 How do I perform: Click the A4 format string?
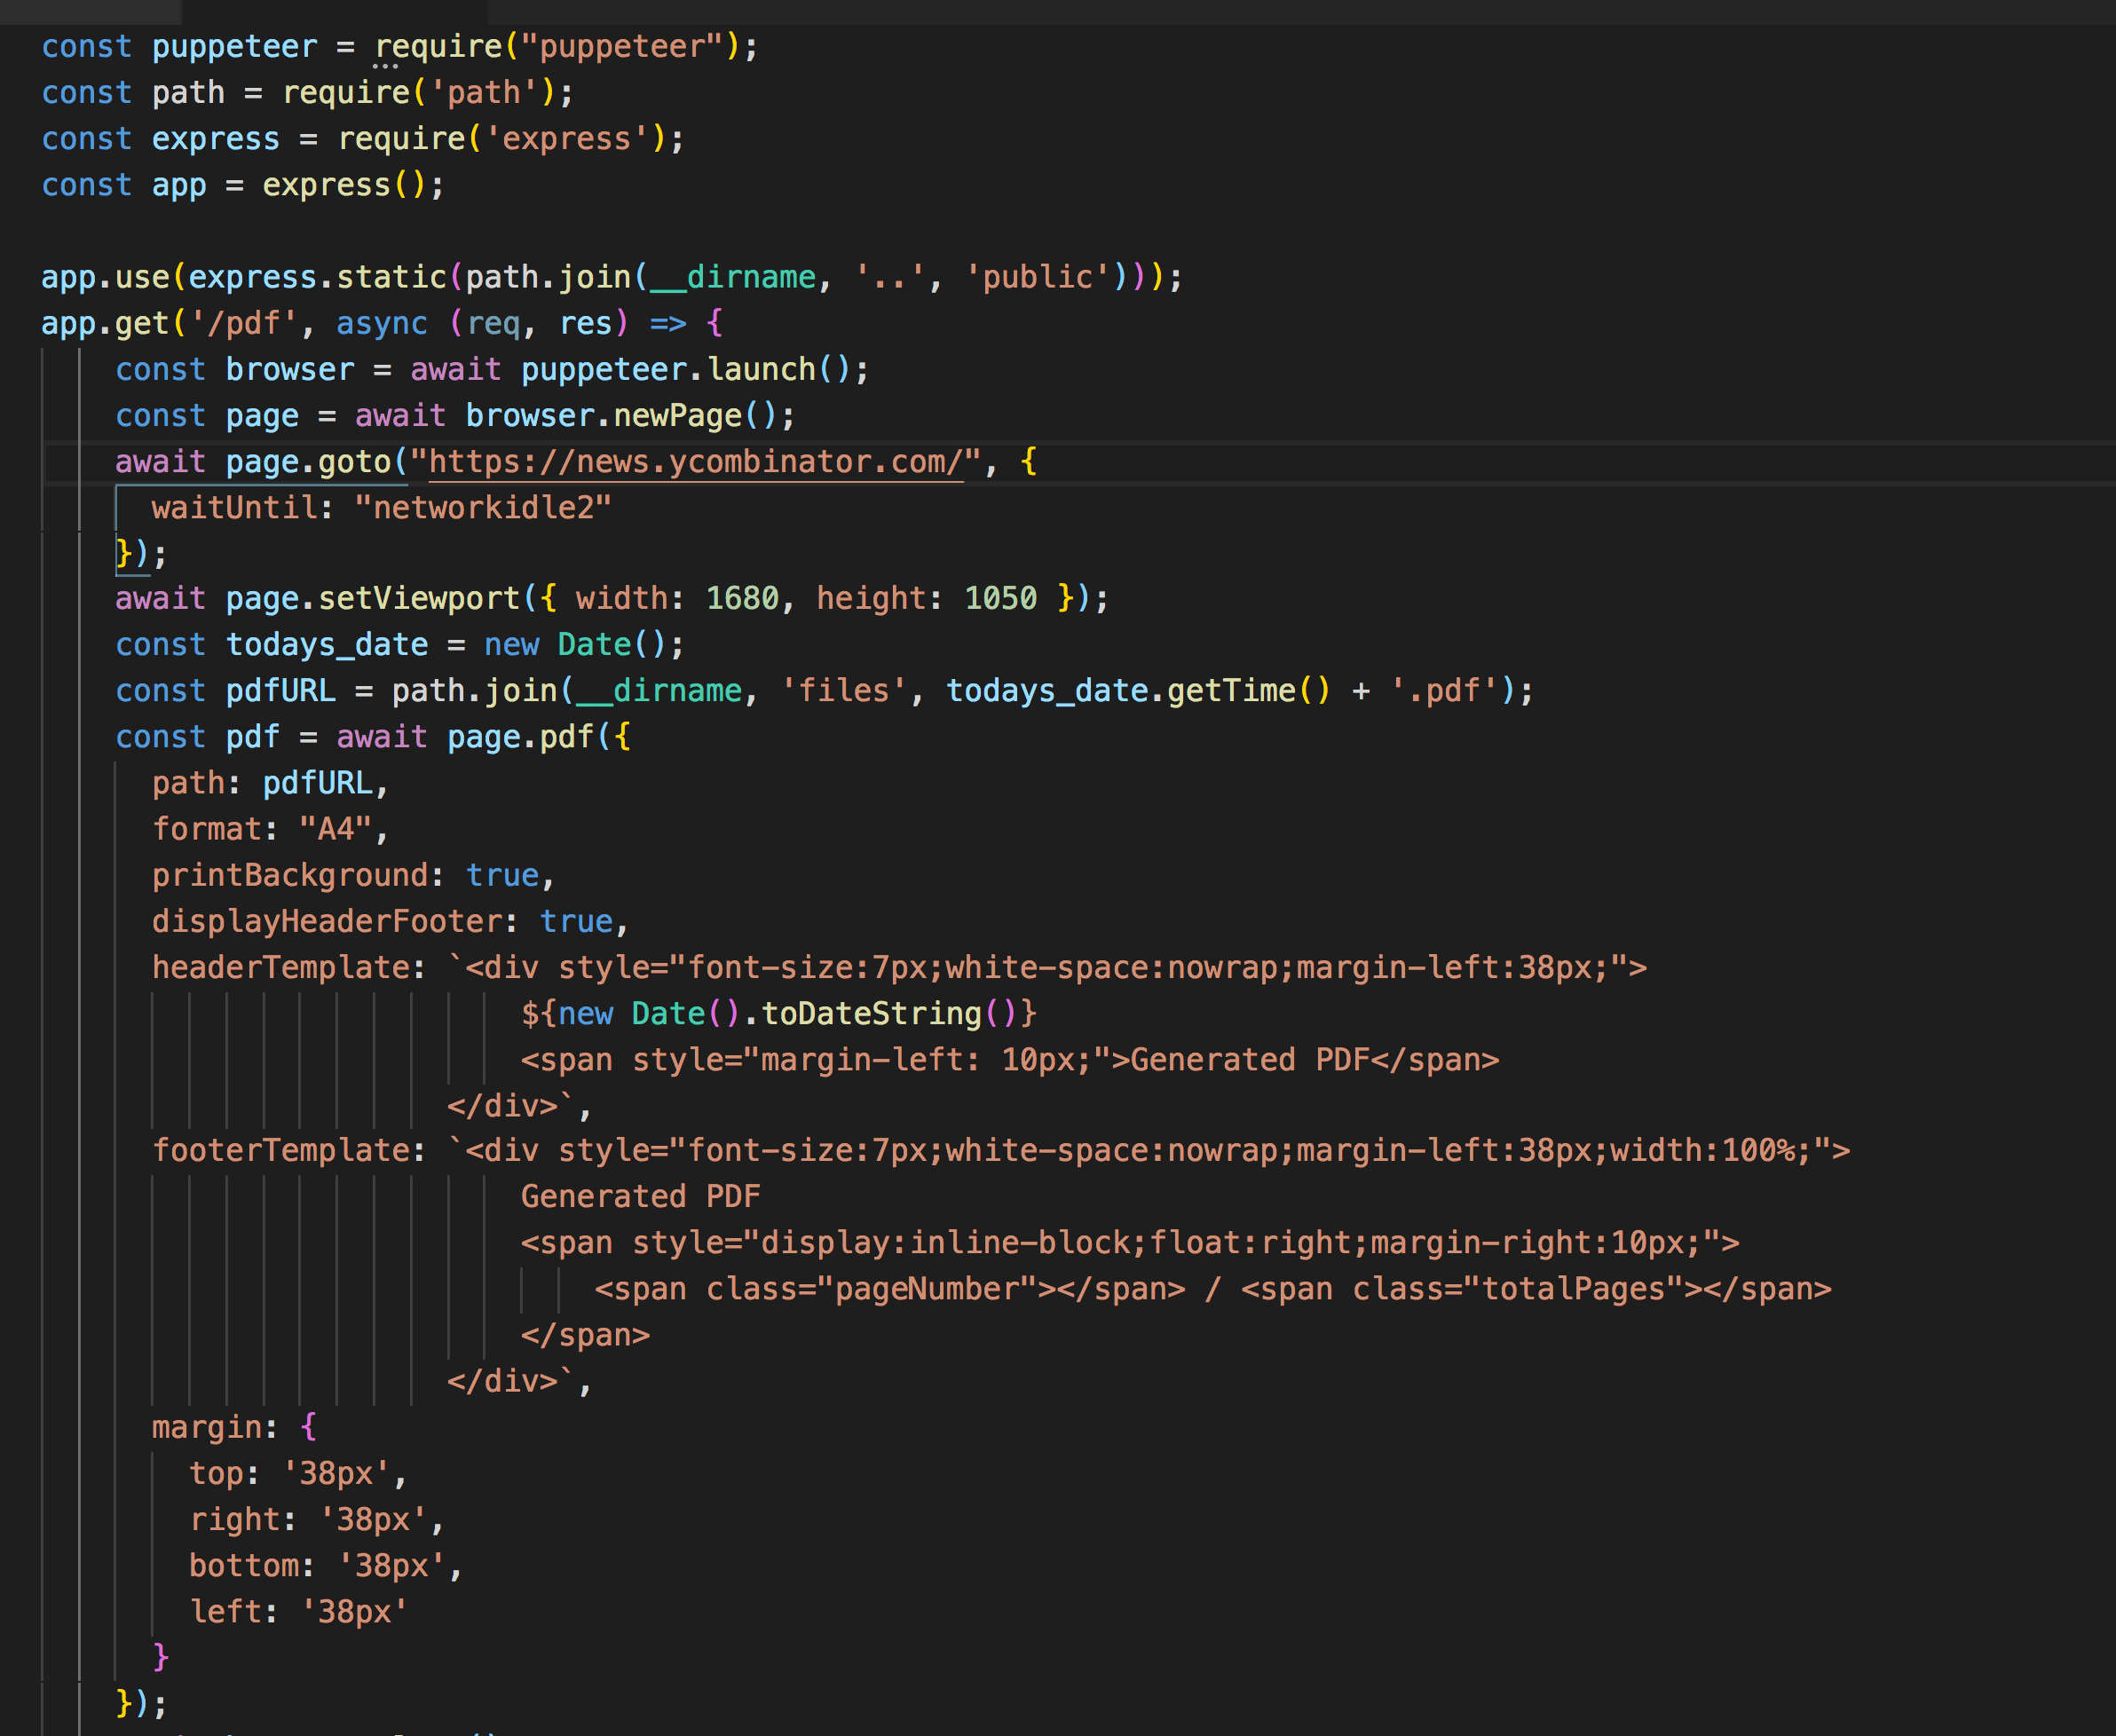340,828
